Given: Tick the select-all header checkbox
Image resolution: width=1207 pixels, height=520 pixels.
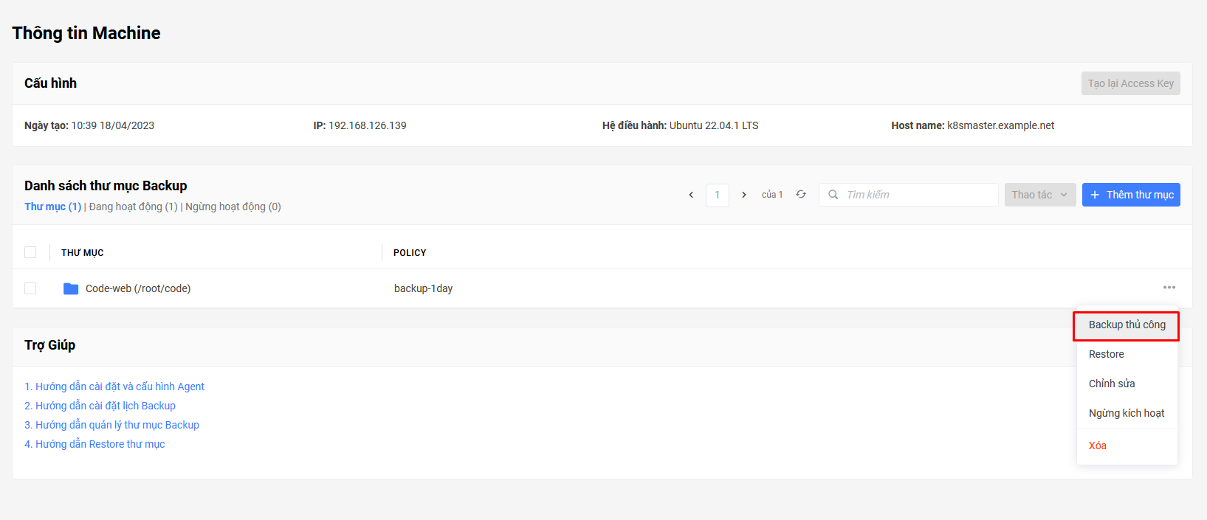Looking at the screenshot, I should (30, 252).
